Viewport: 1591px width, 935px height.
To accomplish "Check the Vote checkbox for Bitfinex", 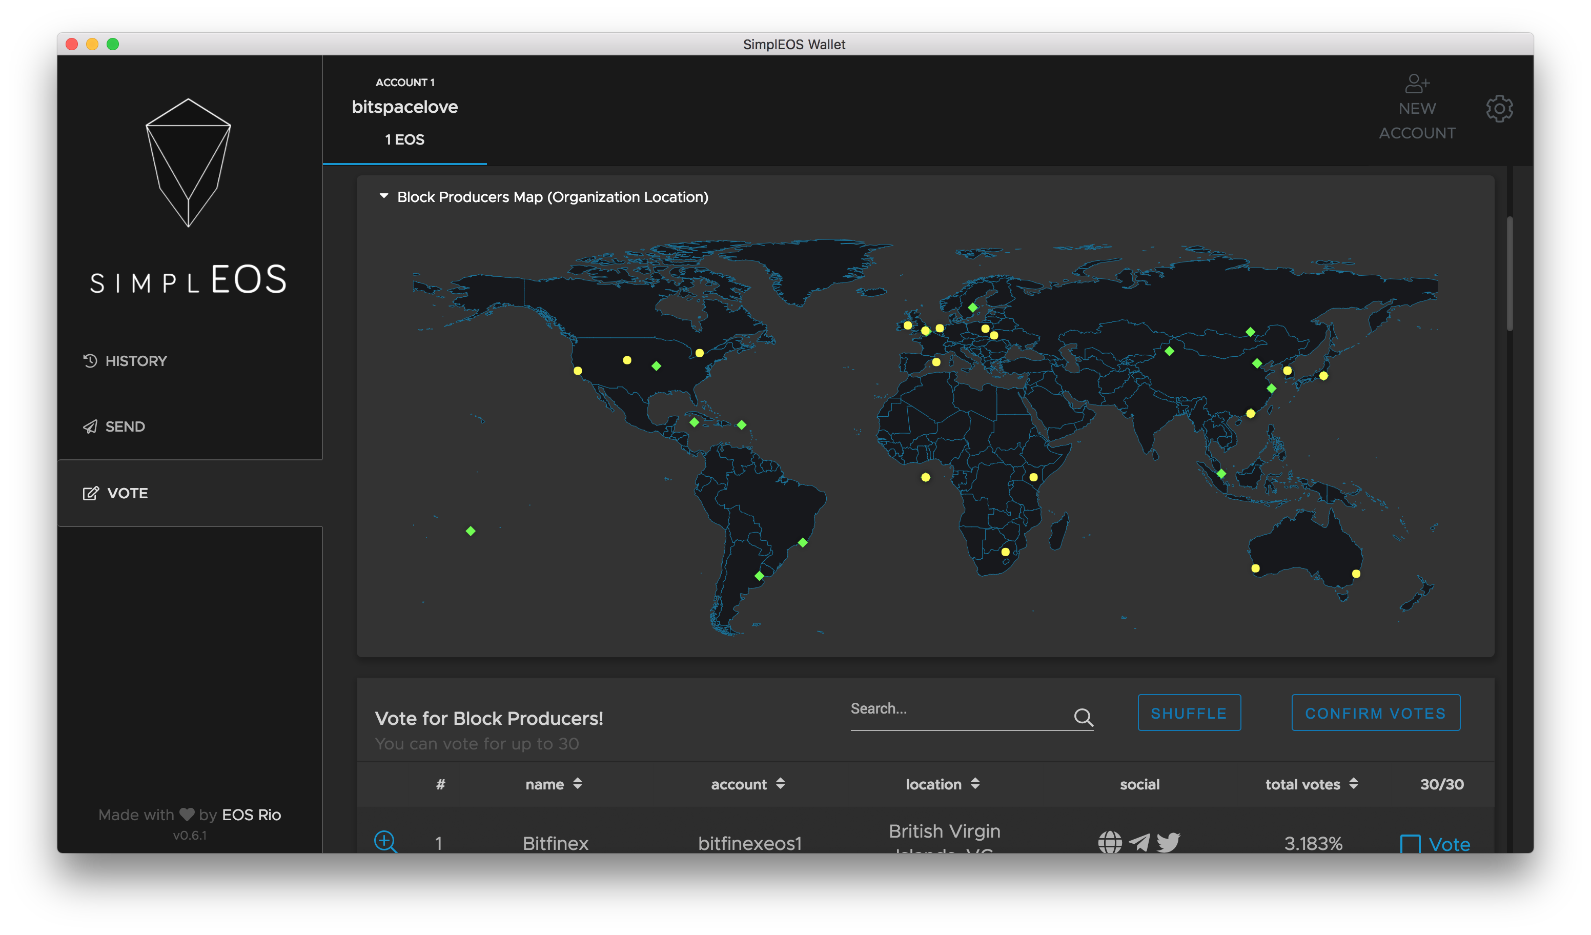I will pyautogui.click(x=1410, y=844).
